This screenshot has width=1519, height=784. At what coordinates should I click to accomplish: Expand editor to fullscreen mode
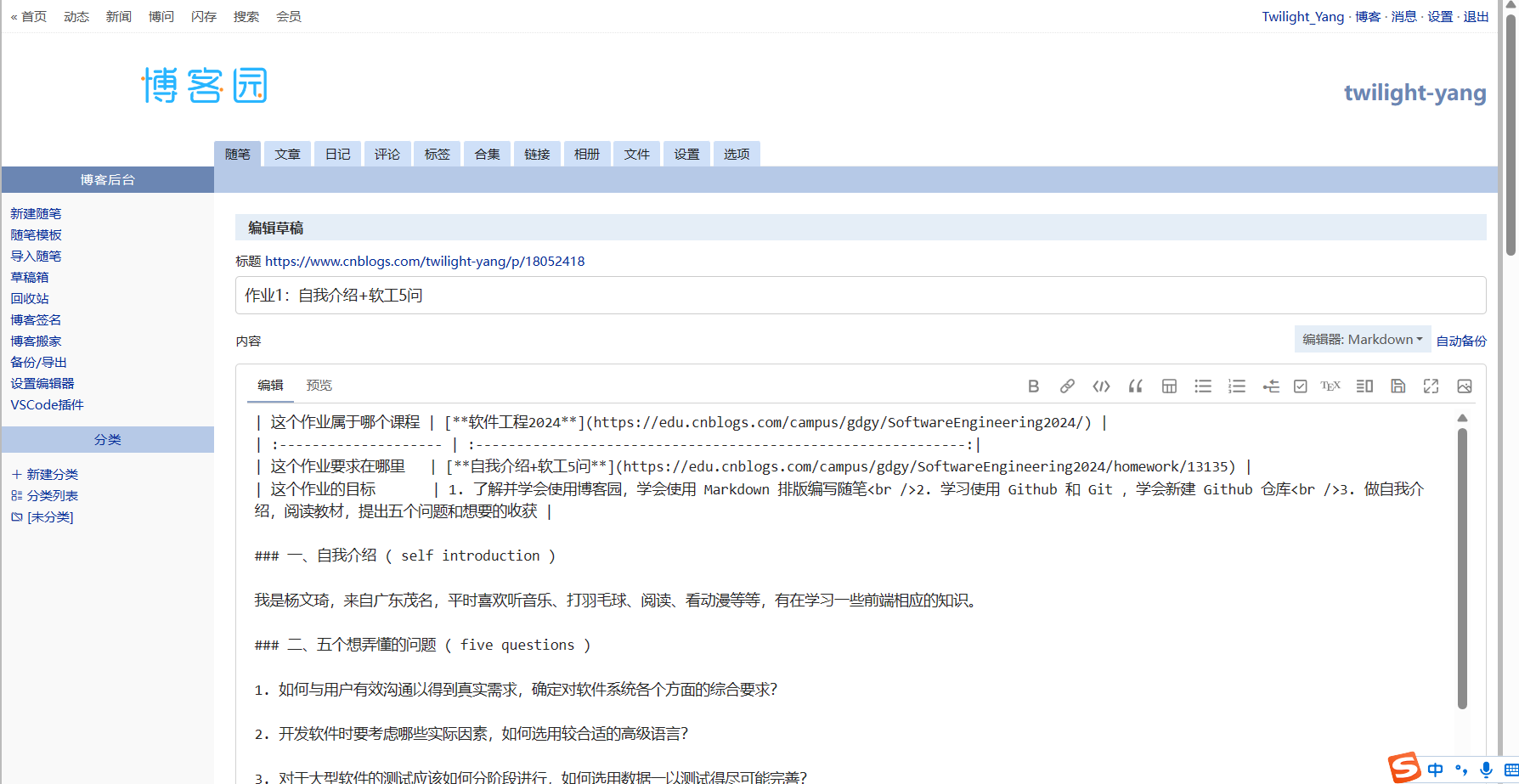1431,386
